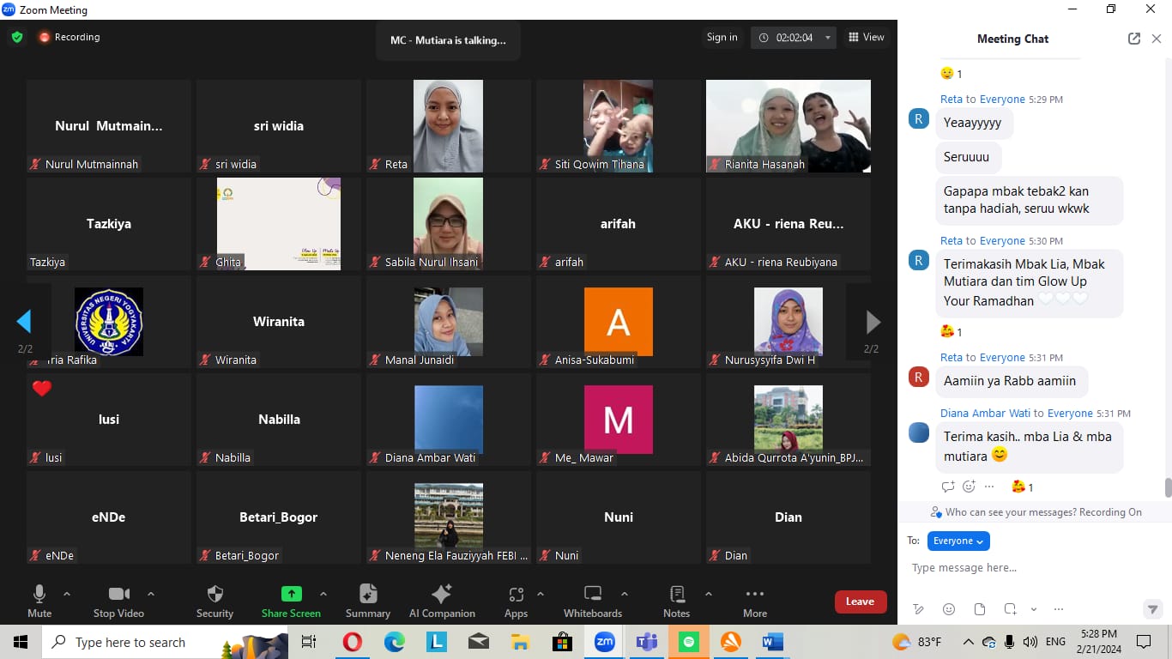Open the AI Companion sparkle icon
The width and height of the screenshot is (1172, 659).
coord(442,594)
